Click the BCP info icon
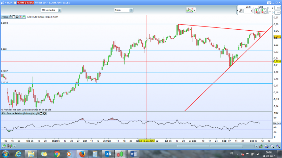The width and height of the screenshot is (282, 158). point(15,3)
